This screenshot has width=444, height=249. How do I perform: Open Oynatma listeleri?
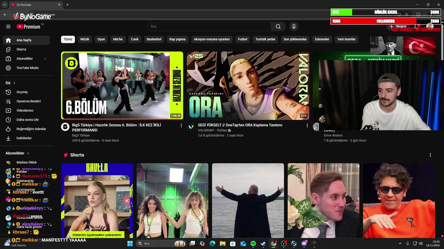click(x=26, y=101)
